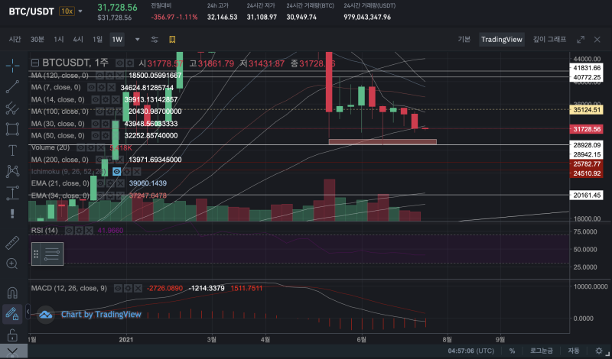Image resolution: width=612 pixels, height=359 pixels.
Task: Collapse the BTCUSDT indicator legend
Action: click(35, 63)
